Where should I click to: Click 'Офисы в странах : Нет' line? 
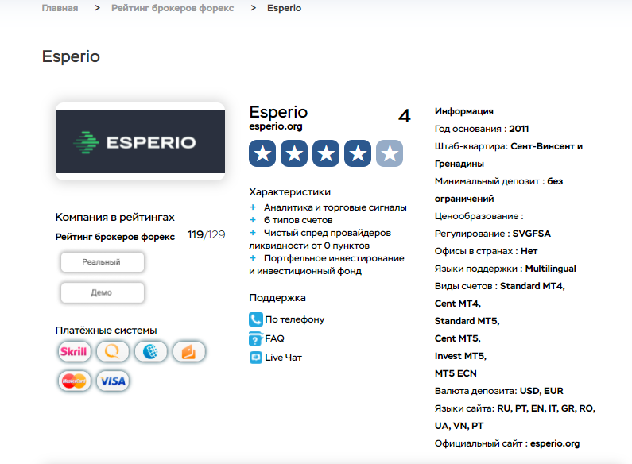[486, 251]
